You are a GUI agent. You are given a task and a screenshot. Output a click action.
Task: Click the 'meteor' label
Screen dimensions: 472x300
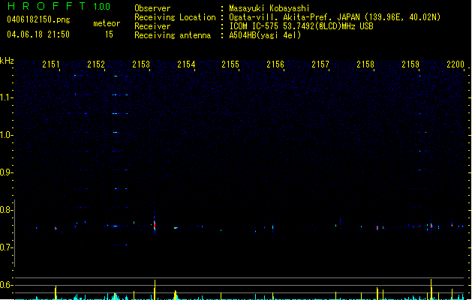tap(107, 23)
